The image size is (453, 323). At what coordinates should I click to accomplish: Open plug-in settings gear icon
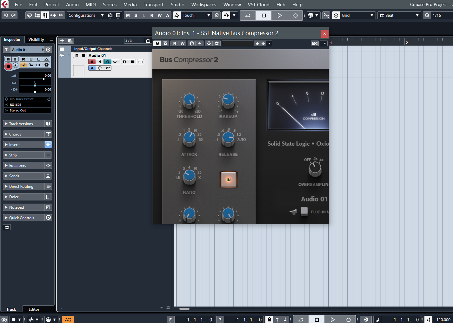pyautogui.click(x=217, y=43)
